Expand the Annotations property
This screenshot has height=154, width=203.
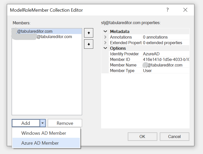(x=105, y=37)
